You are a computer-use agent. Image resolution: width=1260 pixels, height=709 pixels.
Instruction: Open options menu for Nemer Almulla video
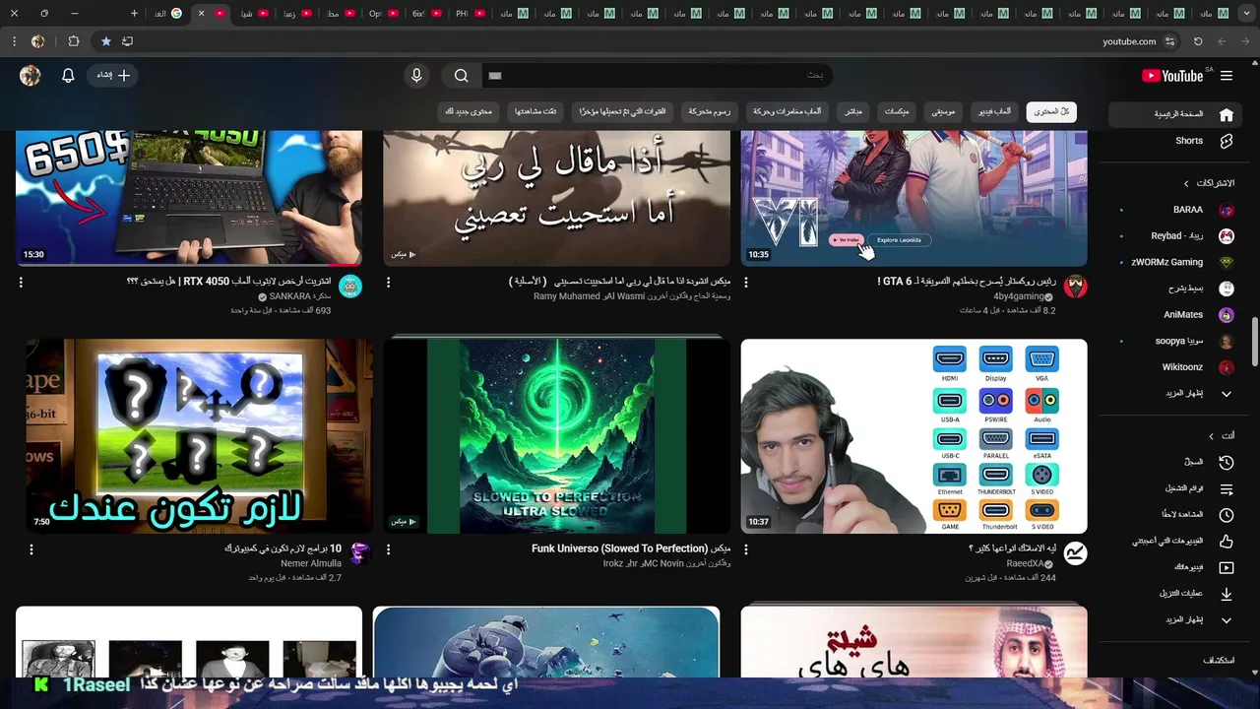click(31, 549)
